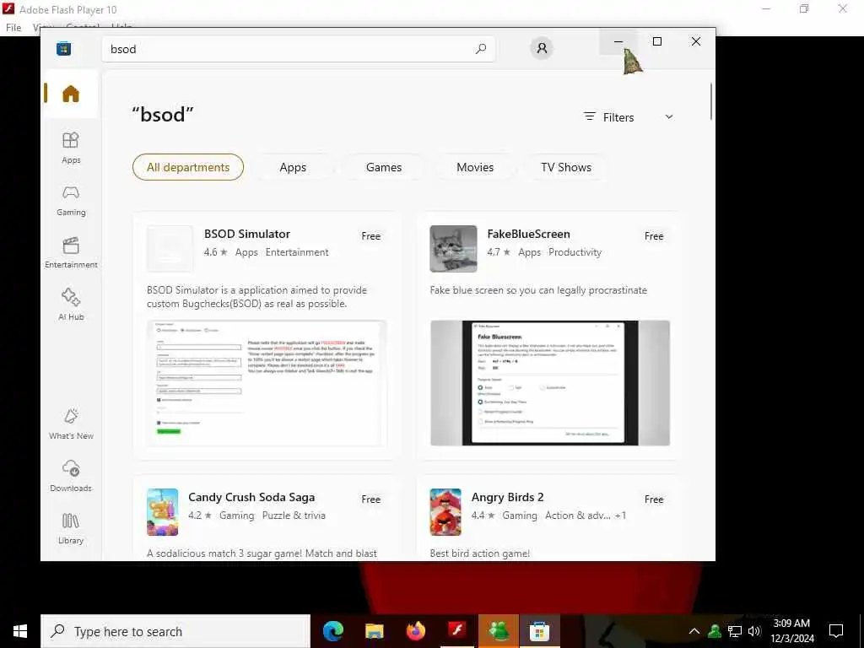Click Microsoft Store taskbar icon

(x=539, y=631)
